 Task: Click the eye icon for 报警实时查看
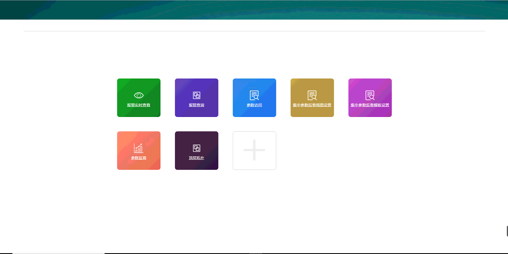(x=139, y=95)
